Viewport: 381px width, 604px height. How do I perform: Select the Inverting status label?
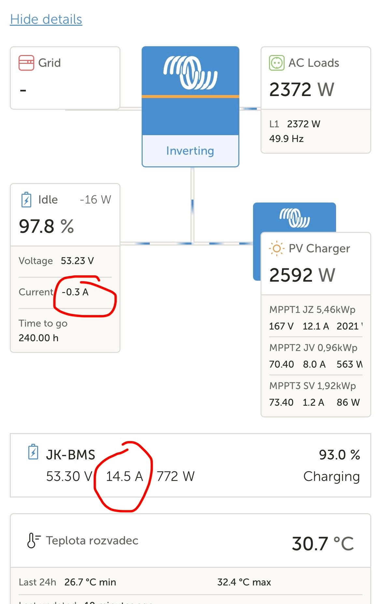(190, 151)
